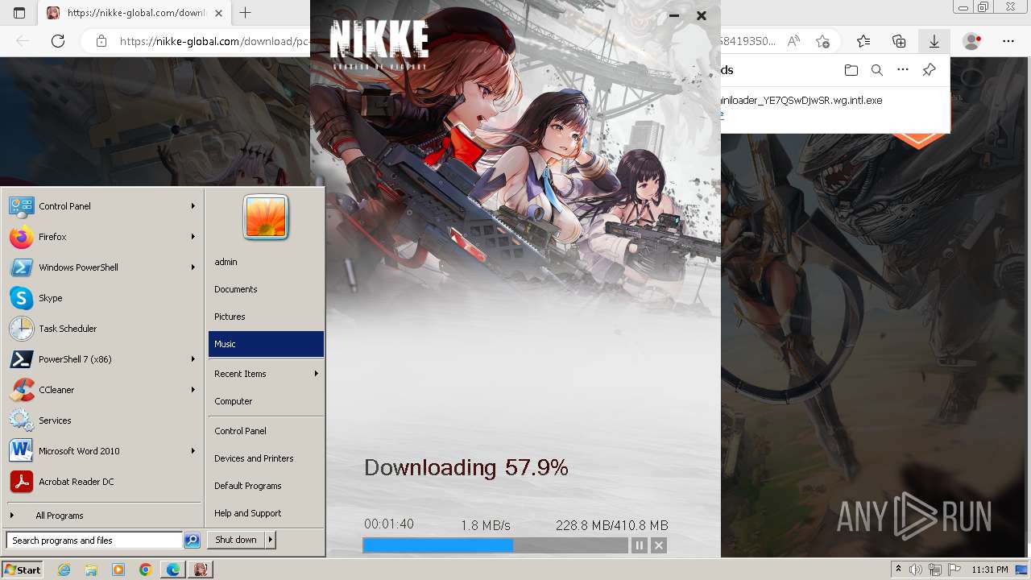Open Documents from Start menu
This screenshot has height=580, width=1031.
(x=266, y=289)
